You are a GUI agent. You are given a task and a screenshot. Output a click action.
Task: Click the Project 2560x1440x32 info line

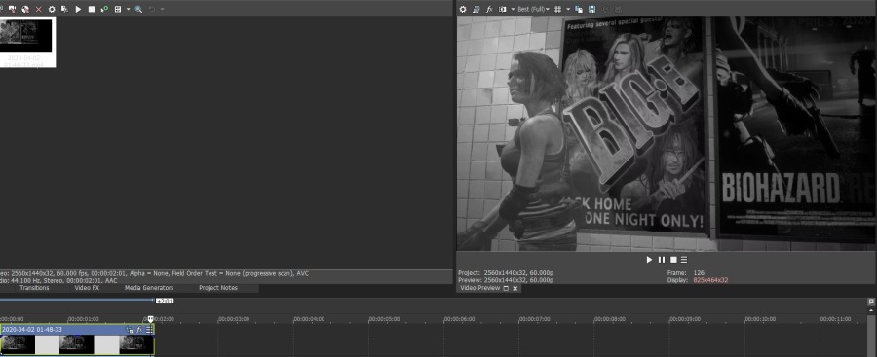[506, 273]
